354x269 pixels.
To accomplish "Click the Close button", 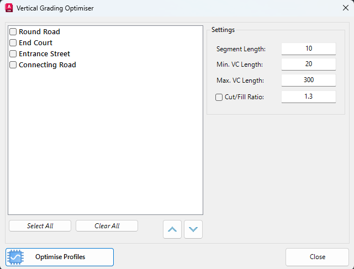I will [317, 257].
